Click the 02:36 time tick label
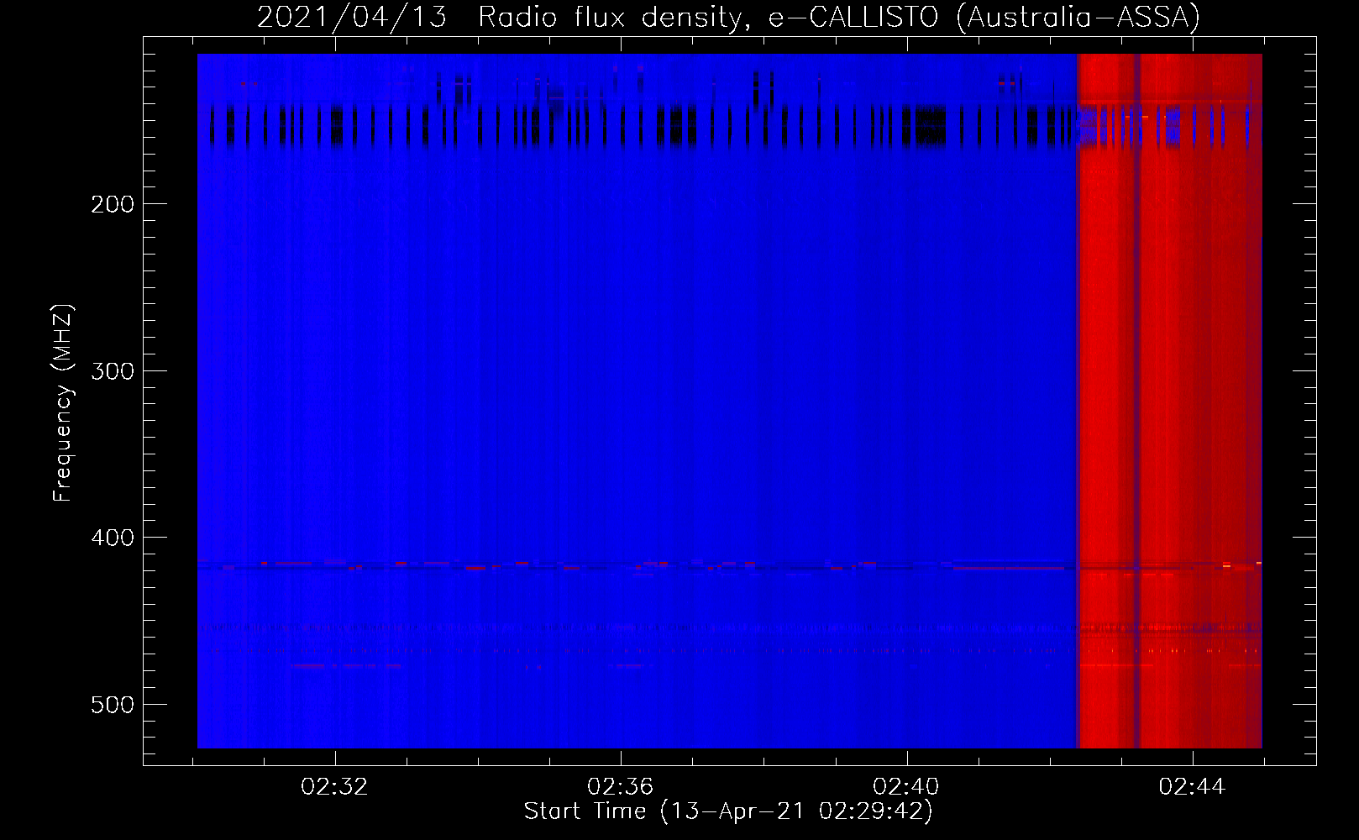 [x=620, y=787]
